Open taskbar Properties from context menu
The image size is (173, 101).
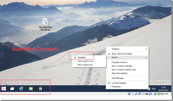click(127, 87)
